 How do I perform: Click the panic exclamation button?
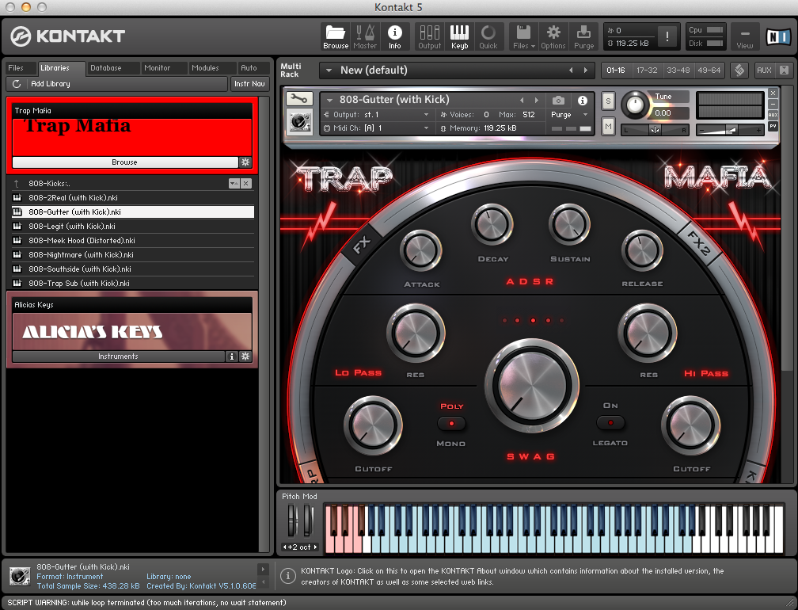pos(667,36)
